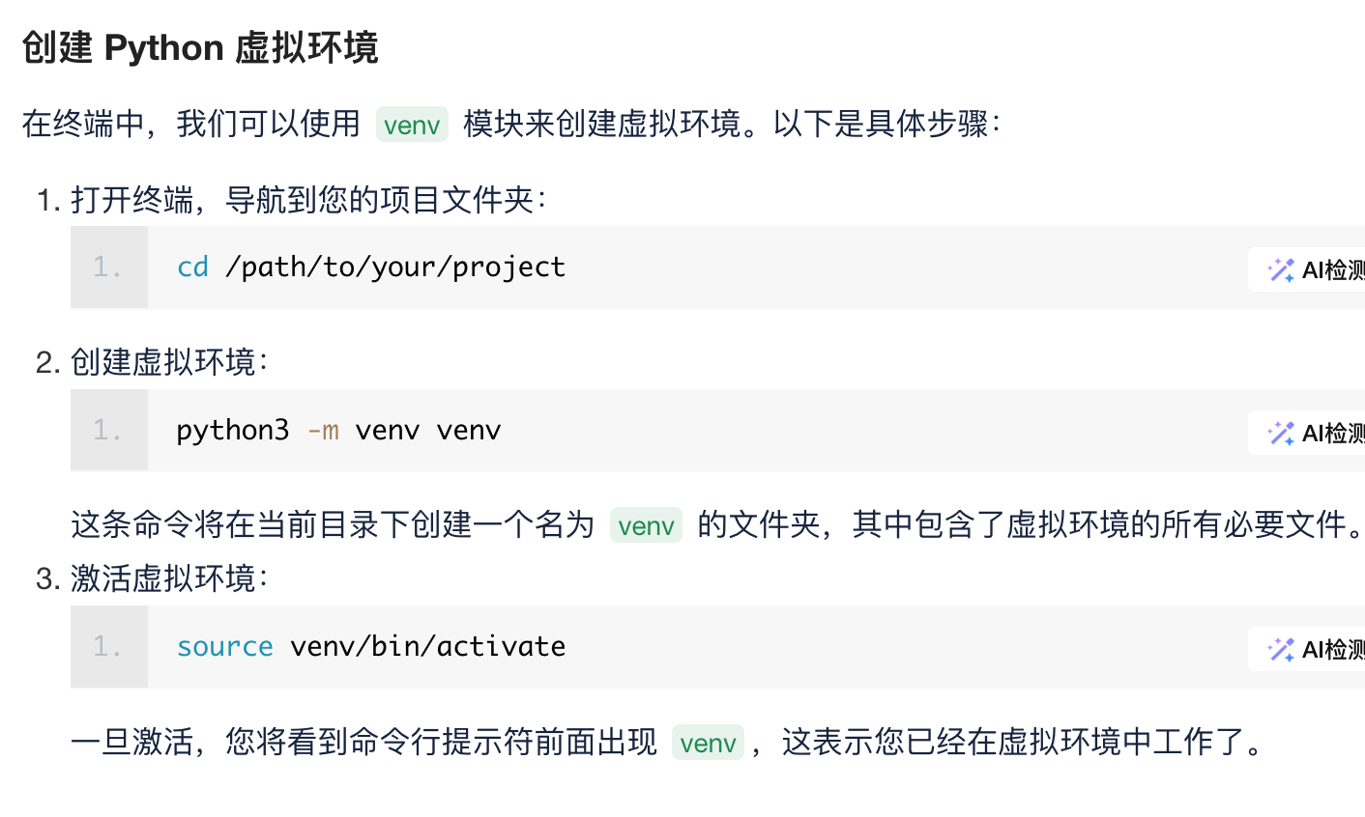This screenshot has width=1365, height=817.
Task: Open AI检测 label for the cd code block
Action: [x=1333, y=269]
